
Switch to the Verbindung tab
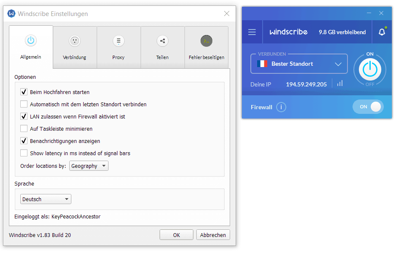(75, 47)
